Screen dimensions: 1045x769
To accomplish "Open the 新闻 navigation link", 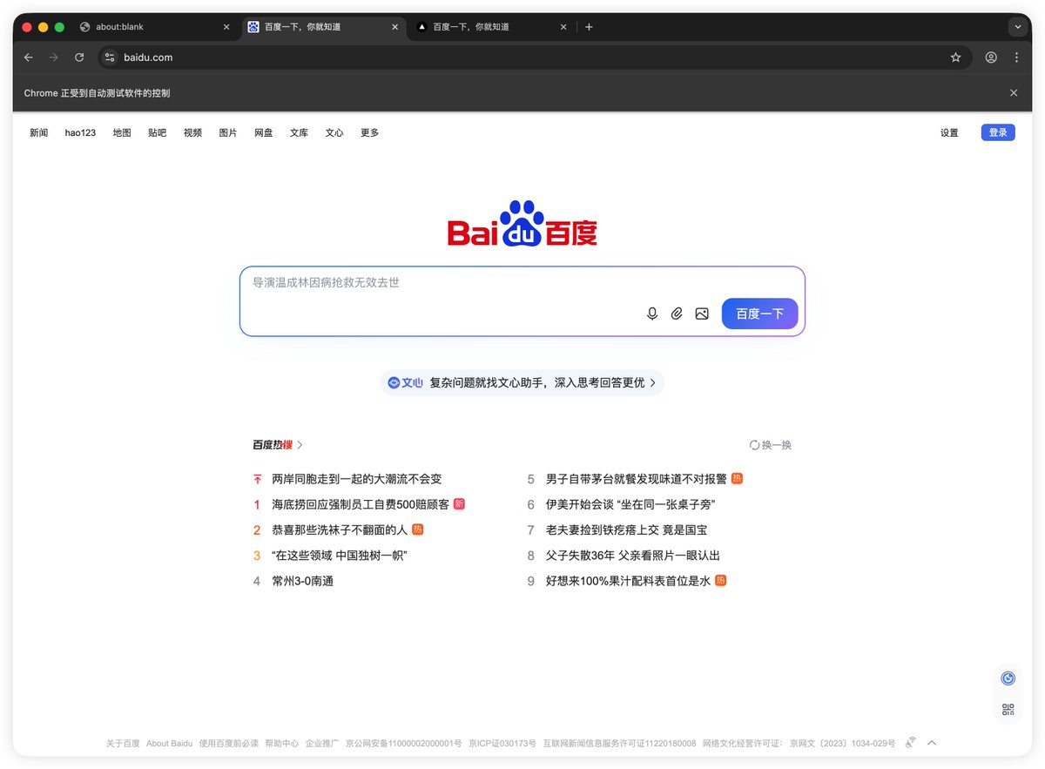I will pos(39,133).
